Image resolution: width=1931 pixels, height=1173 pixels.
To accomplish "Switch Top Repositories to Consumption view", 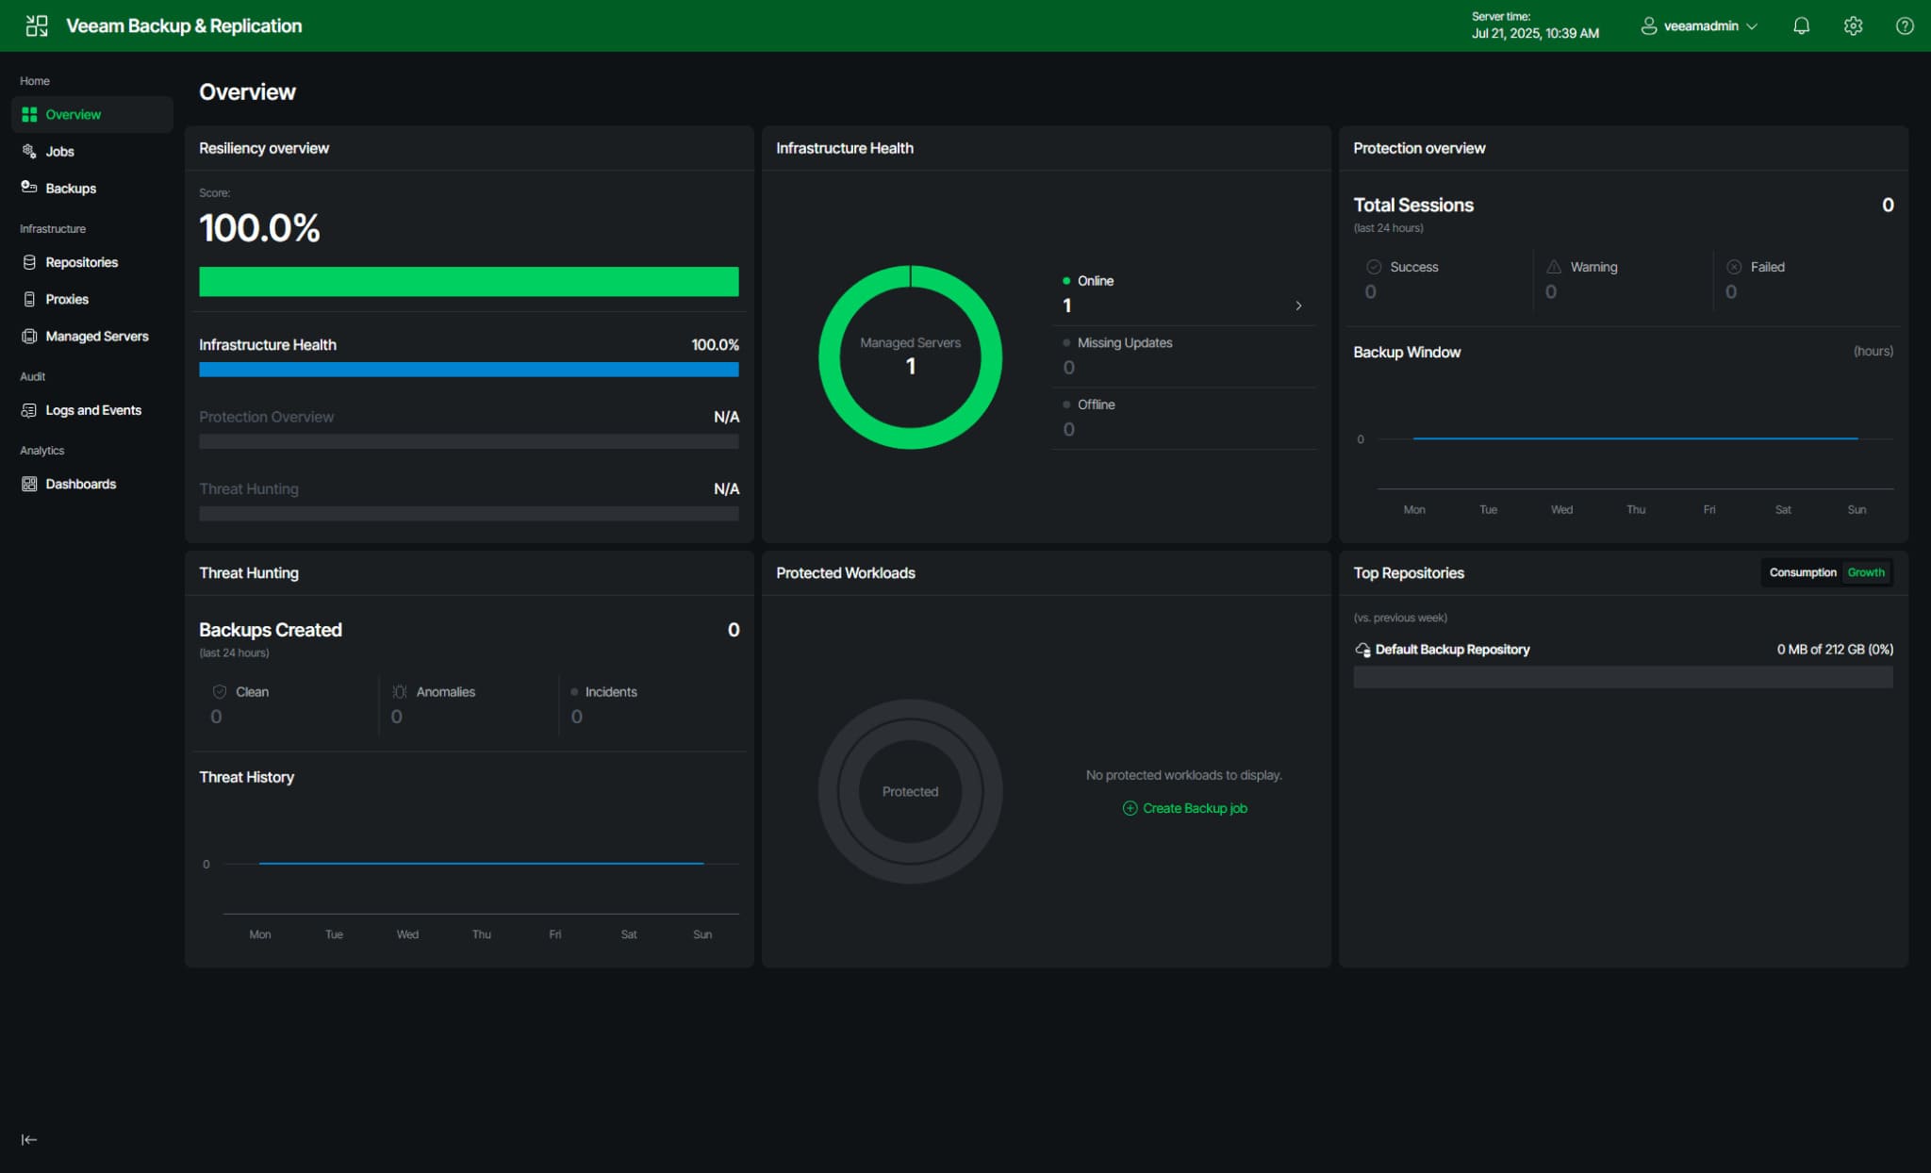I will [1802, 572].
